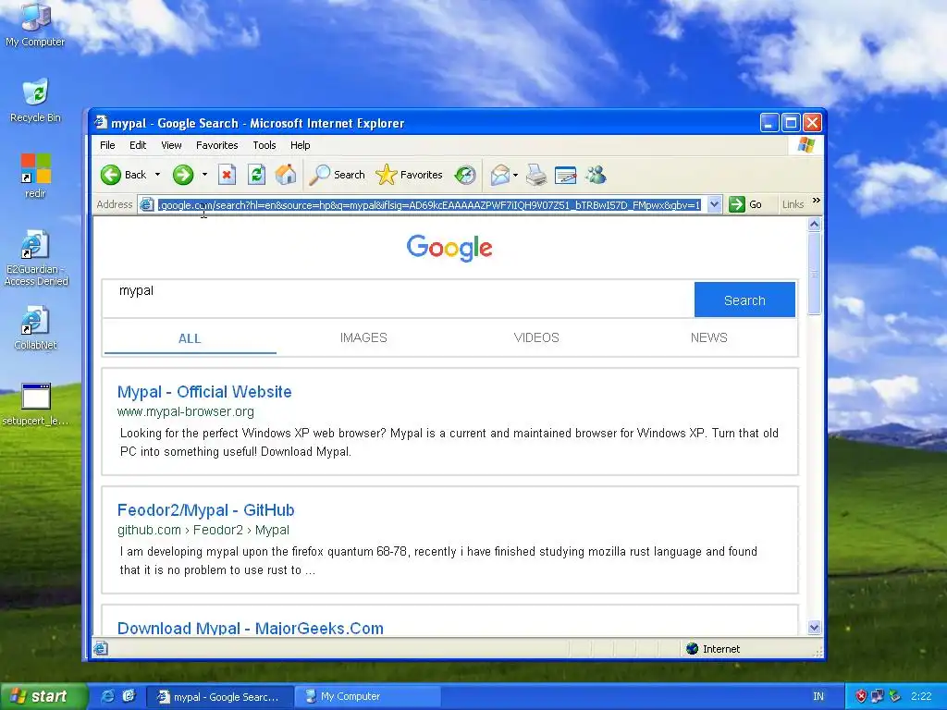Print the page with printer icon
The width and height of the screenshot is (947, 710).
(x=535, y=175)
